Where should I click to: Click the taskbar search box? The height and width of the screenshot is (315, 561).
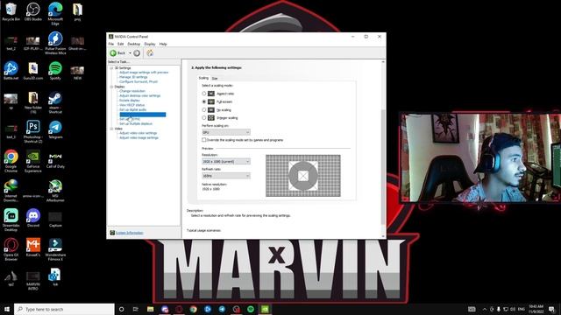point(64,309)
